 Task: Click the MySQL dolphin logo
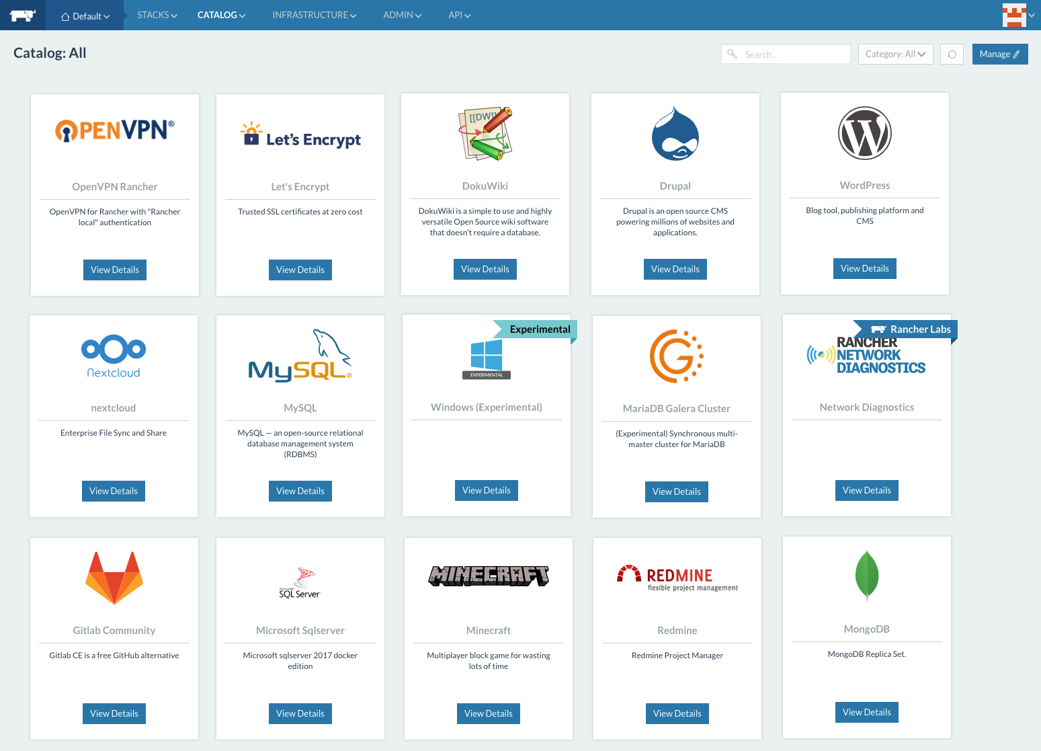pos(300,356)
